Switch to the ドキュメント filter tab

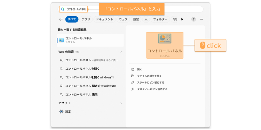(x=104, y=19)
